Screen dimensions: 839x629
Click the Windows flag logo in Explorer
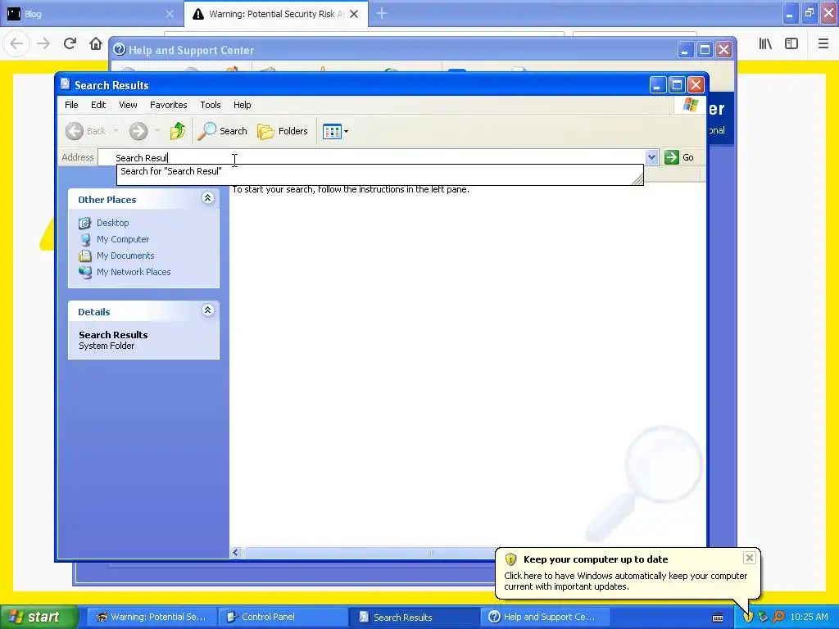click(690, 105)
